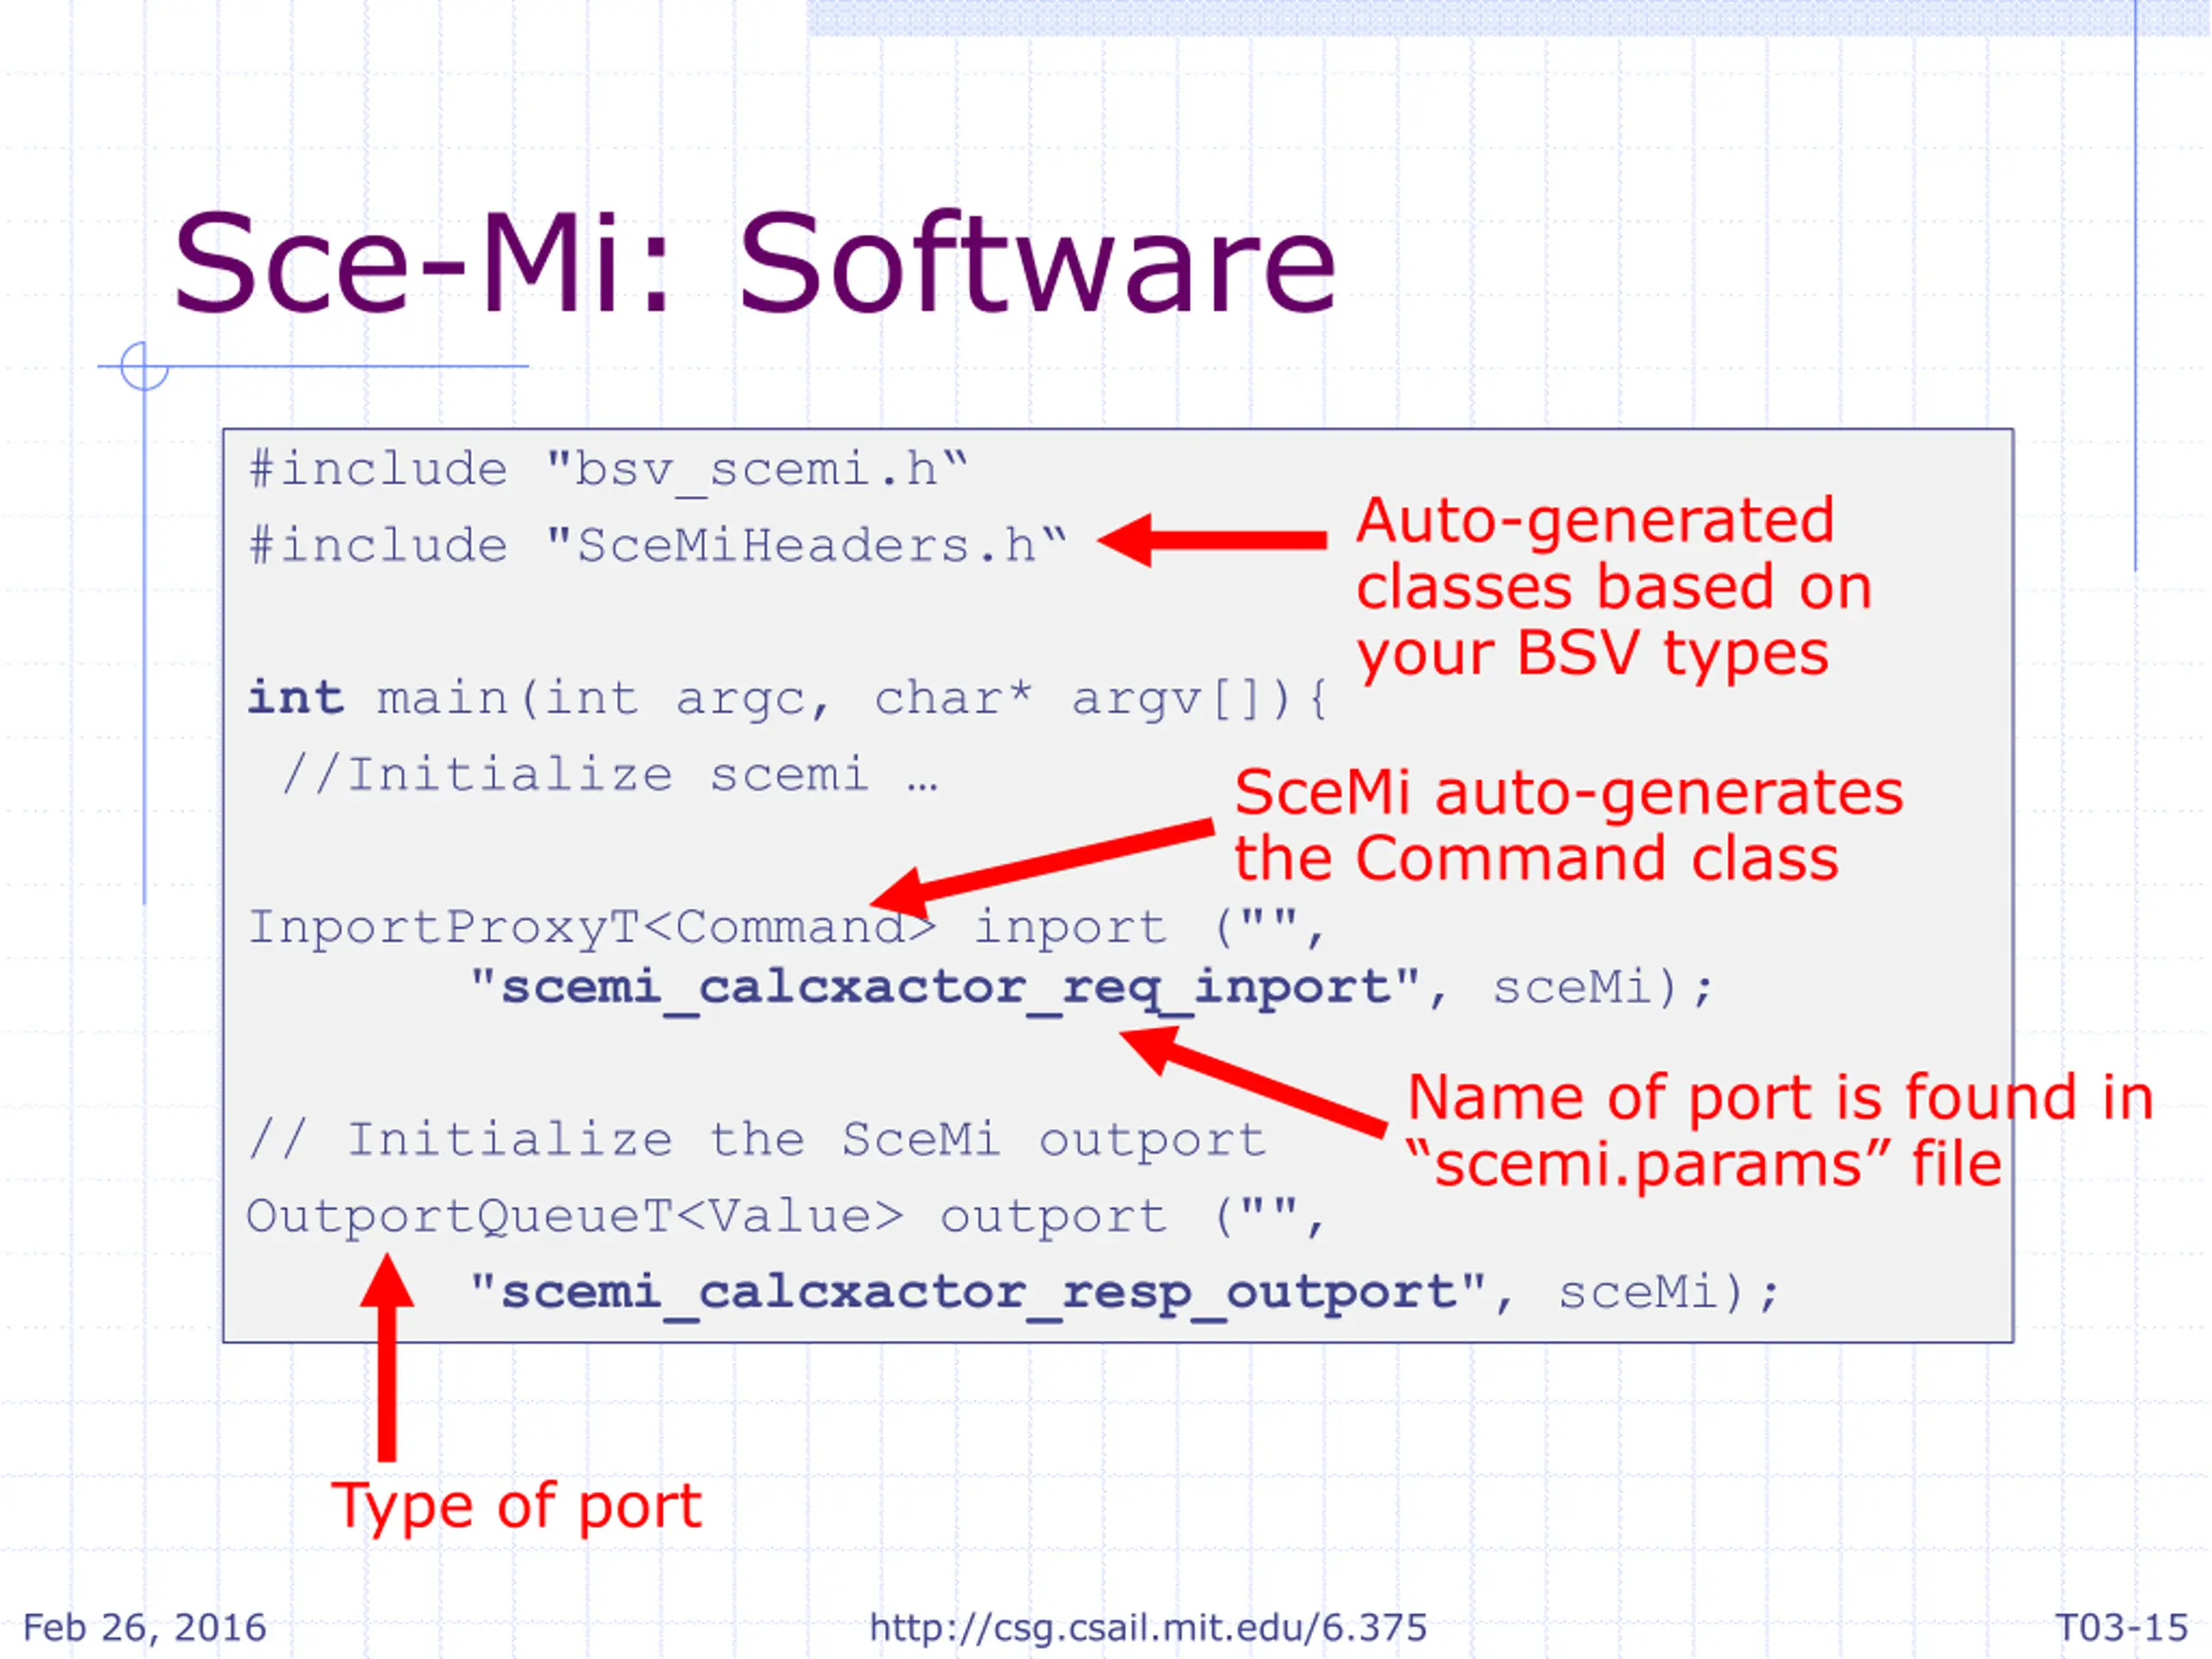Click the scemi_calcxactor_resp_outport string
This screenshot has height=1659, width=2212.
point(978,1294)
